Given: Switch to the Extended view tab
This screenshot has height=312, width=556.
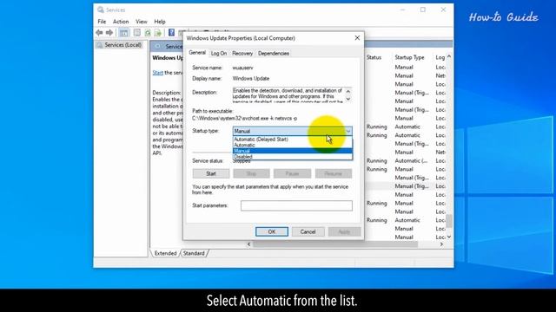Looking at the screenshot, I should [165, 253].
